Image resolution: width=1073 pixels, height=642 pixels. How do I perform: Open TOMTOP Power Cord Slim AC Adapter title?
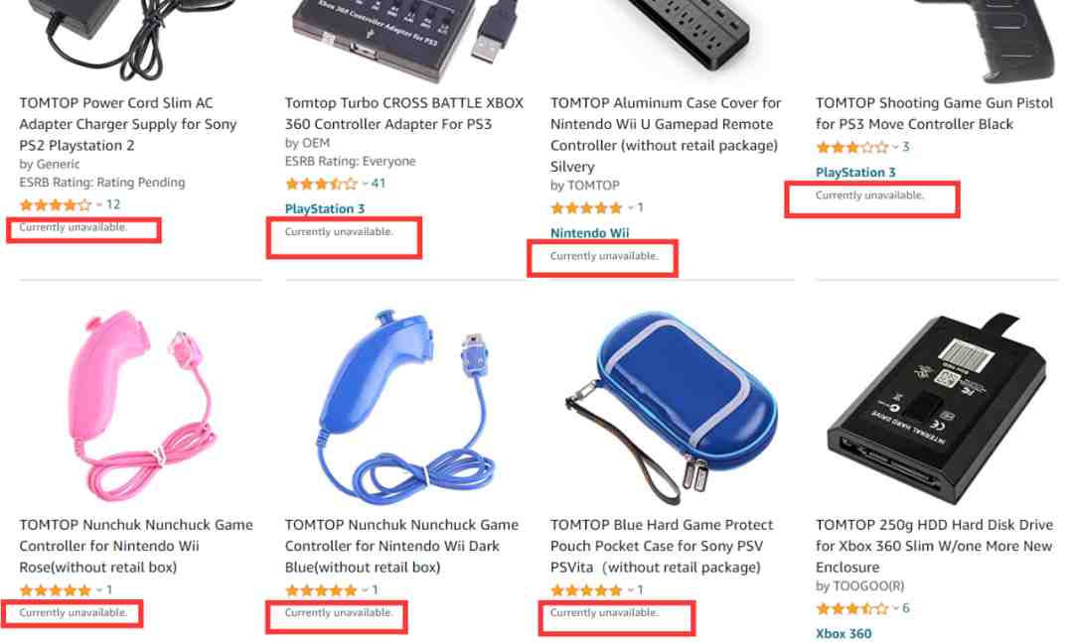(128, 124)
